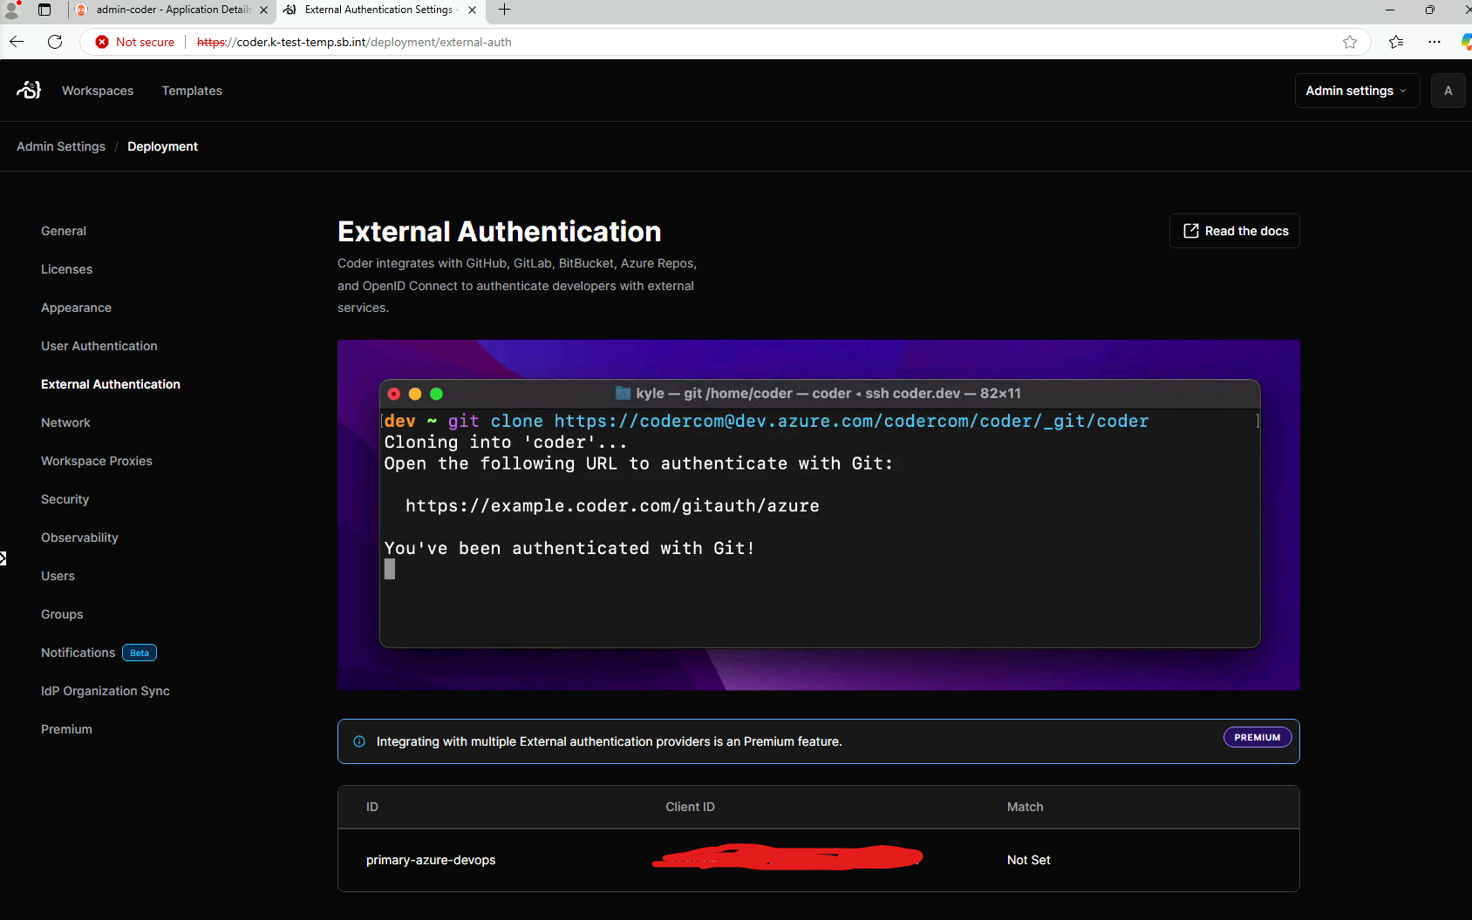The width and height of the screenshot is (1472, 920).
Task: Open the favorites toolbar icon
Action: tap(1396, 41)
